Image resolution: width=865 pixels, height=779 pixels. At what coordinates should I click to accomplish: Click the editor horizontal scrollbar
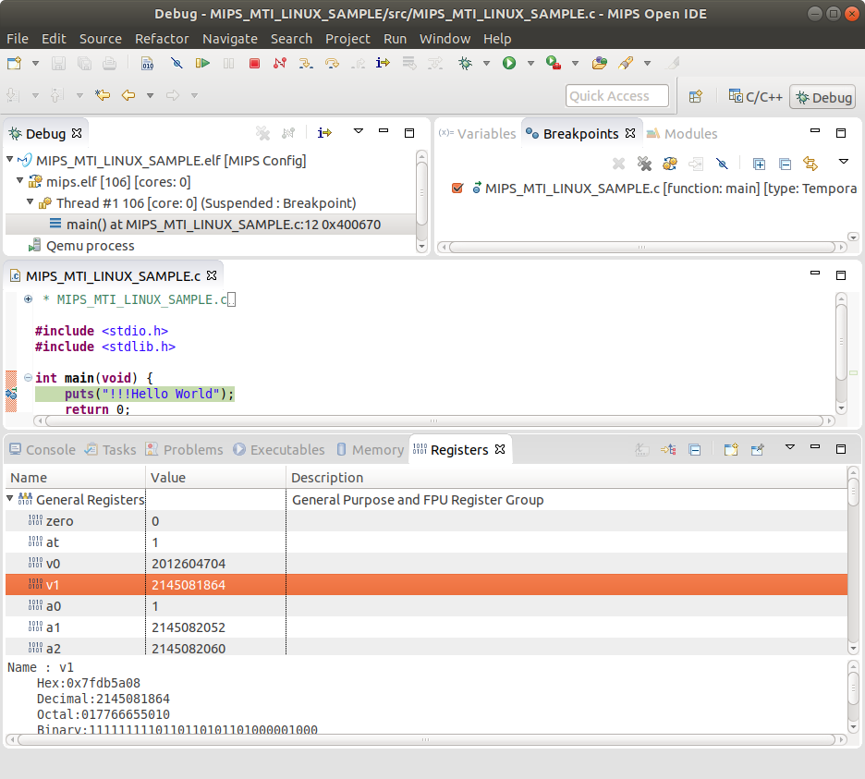(x=433, y=421)
